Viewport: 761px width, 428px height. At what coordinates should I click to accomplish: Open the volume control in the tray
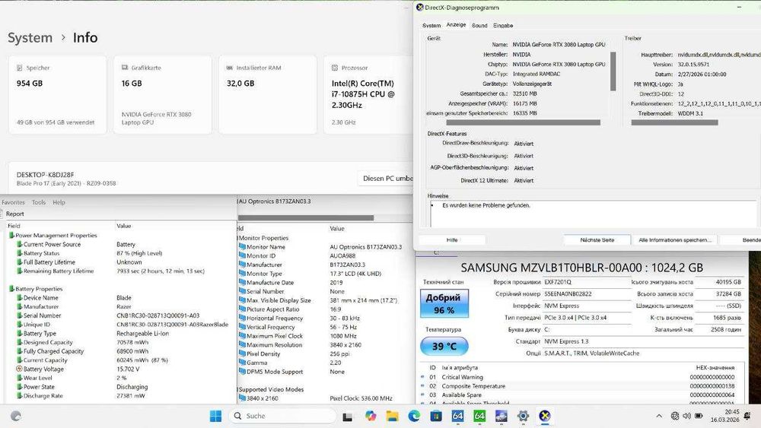point(686,416)
